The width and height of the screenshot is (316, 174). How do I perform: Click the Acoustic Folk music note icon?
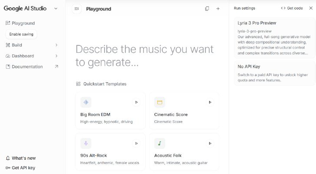[160, 143]
